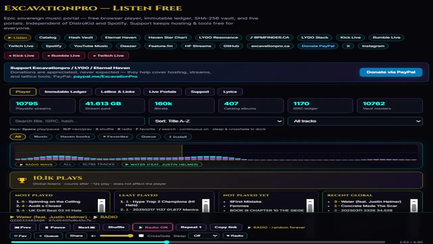Switch to the Immutable Ledger tab

(66, 91)
